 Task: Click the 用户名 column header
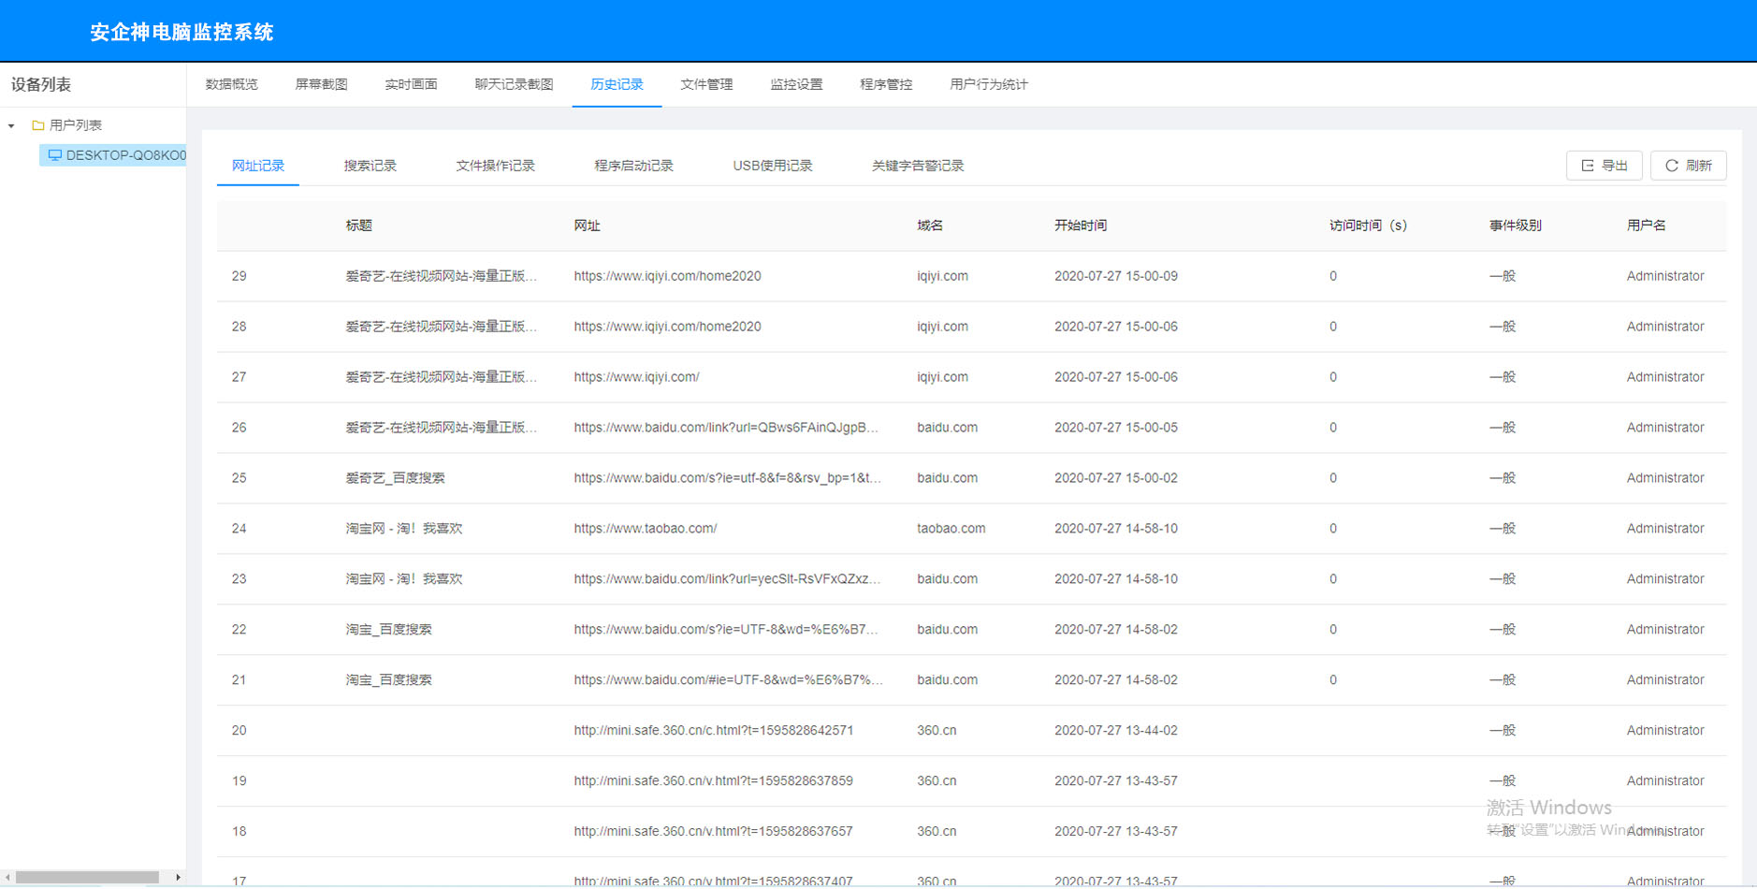[x=1646, y=226]
